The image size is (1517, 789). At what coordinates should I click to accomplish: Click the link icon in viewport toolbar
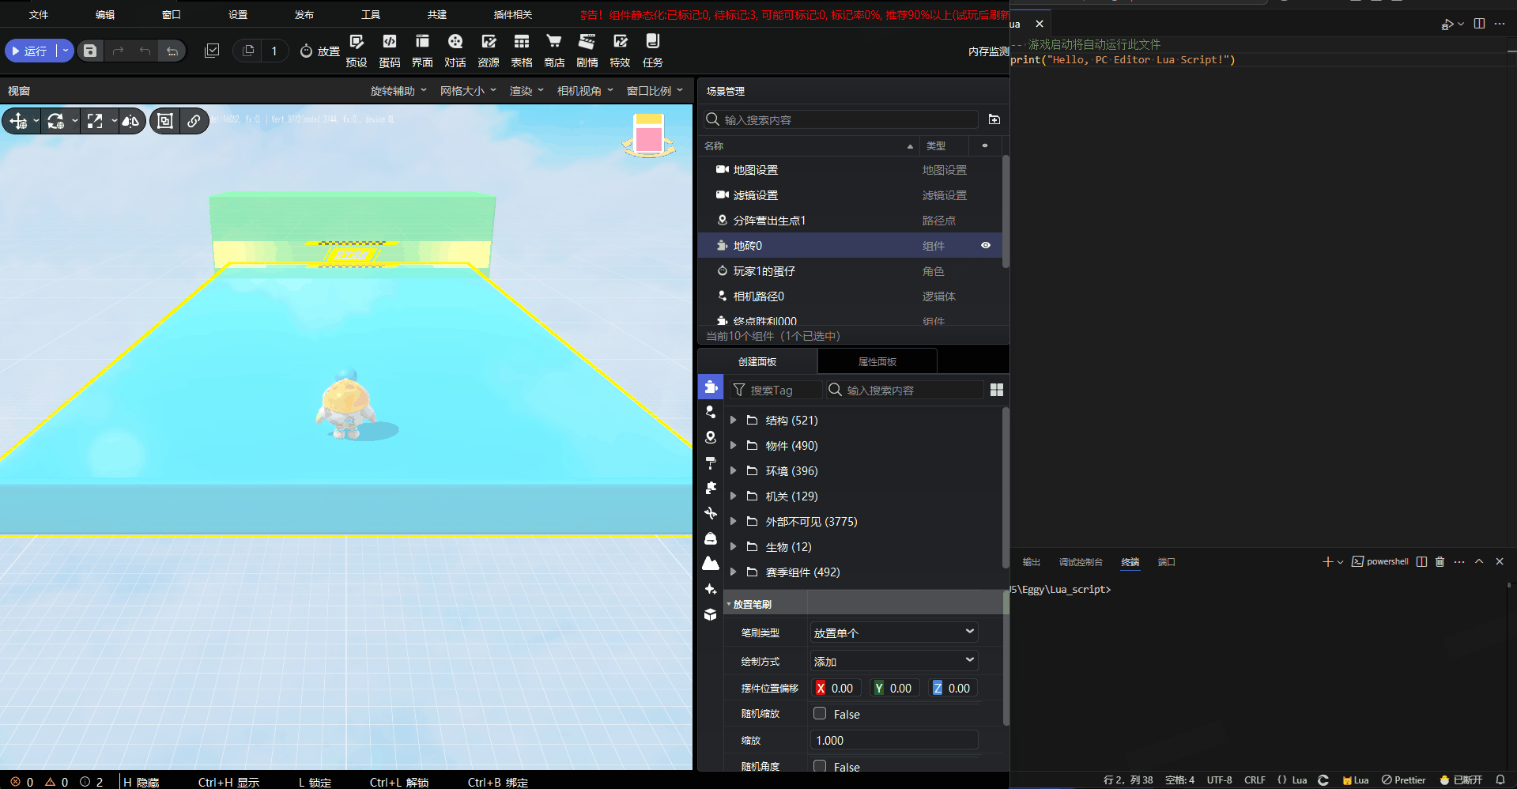coord(194,121)
